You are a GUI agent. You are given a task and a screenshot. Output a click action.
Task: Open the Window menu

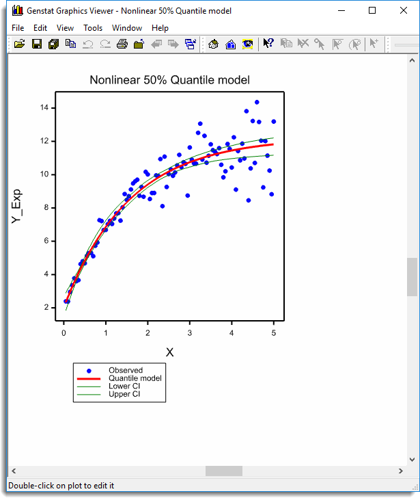point(127,28)
